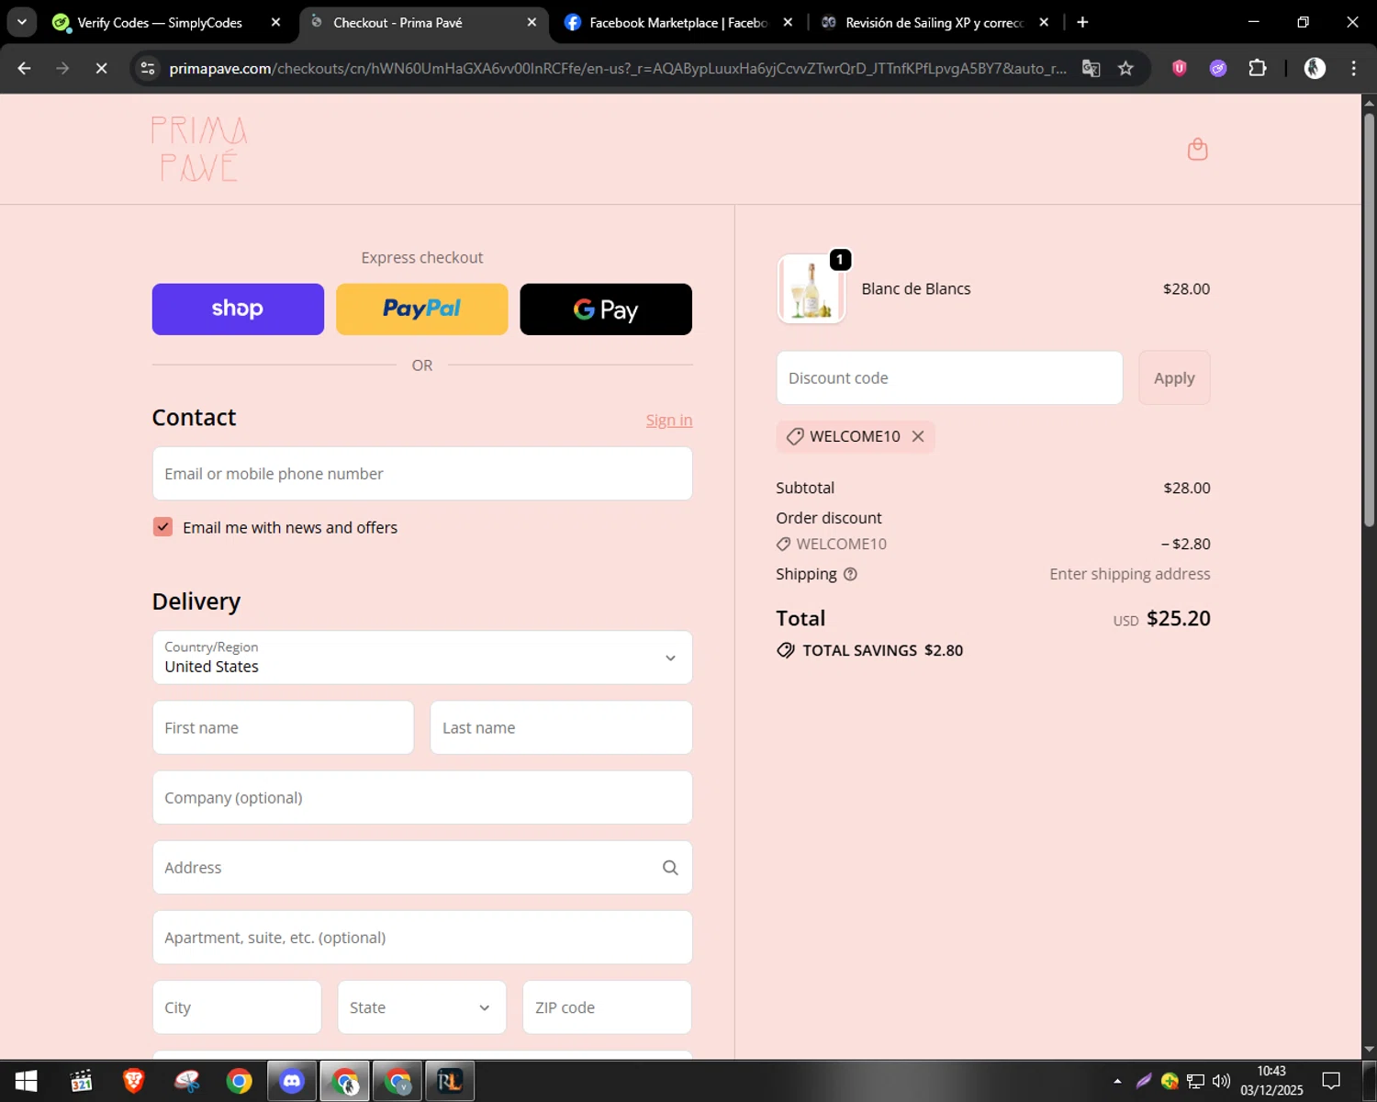This screenshot has width=1377, height=1102.
Task: Click the Address input field
Action: [x=422, y=868]
